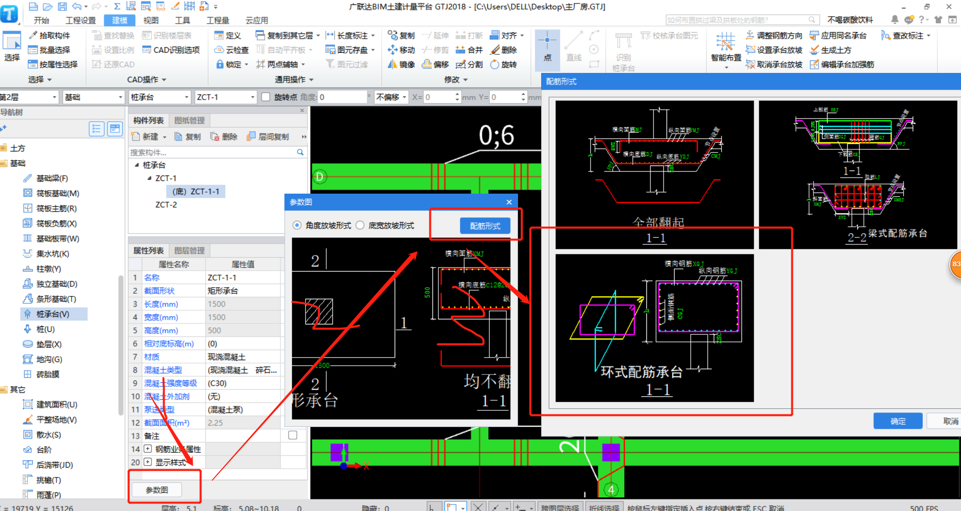Click the X coordinate input field
Viewport: 961px width, 511px height.
pos(442,97)
